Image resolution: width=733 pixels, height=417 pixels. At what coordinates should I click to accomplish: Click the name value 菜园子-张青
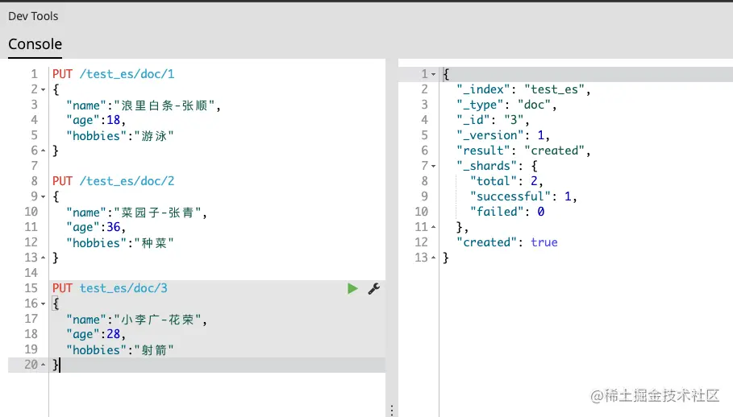[157, 213]
